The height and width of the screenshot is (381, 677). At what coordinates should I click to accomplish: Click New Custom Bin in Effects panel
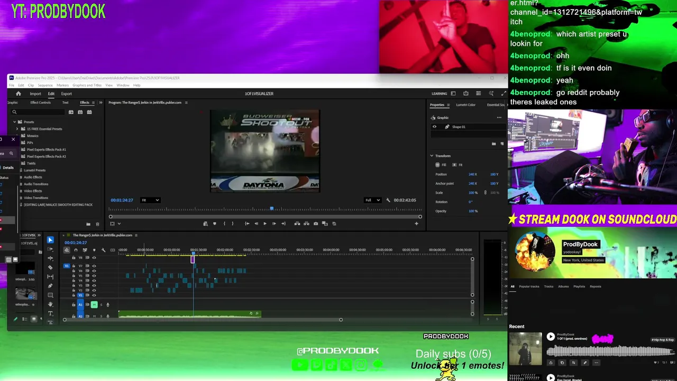88,224
